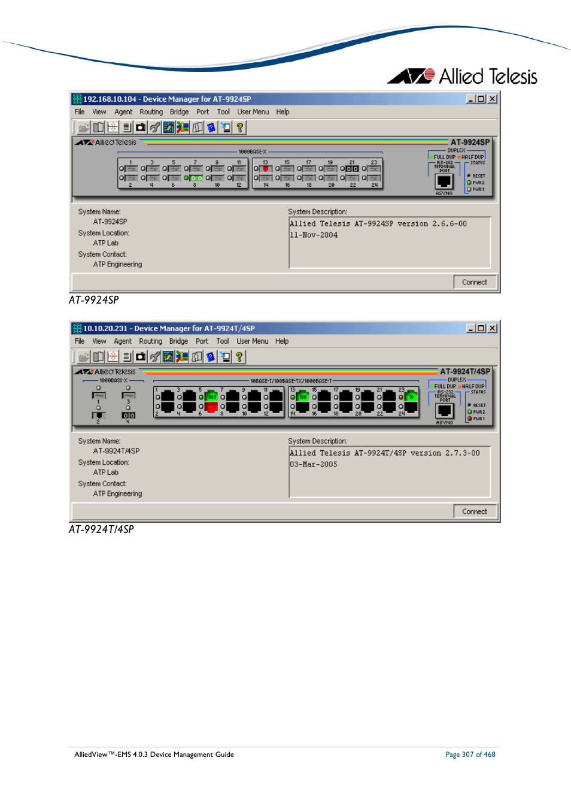Open the Port menu in AT-9924SP window

[203, 112]
